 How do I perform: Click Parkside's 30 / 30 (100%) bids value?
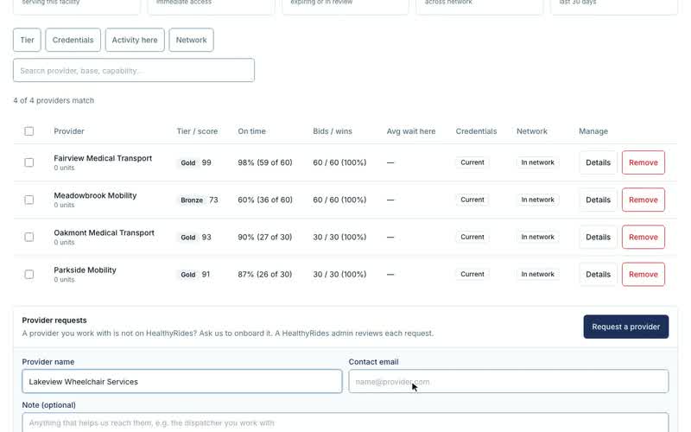tap(339, 275)
